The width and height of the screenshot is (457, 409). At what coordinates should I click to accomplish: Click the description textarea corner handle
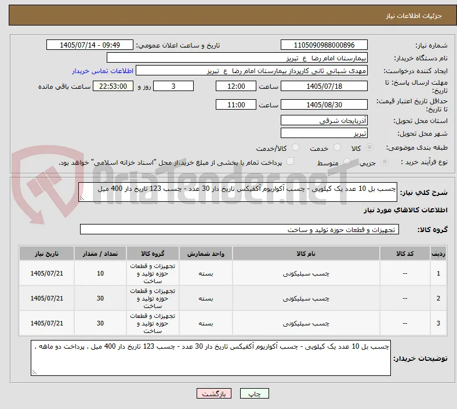pos(82,198)
